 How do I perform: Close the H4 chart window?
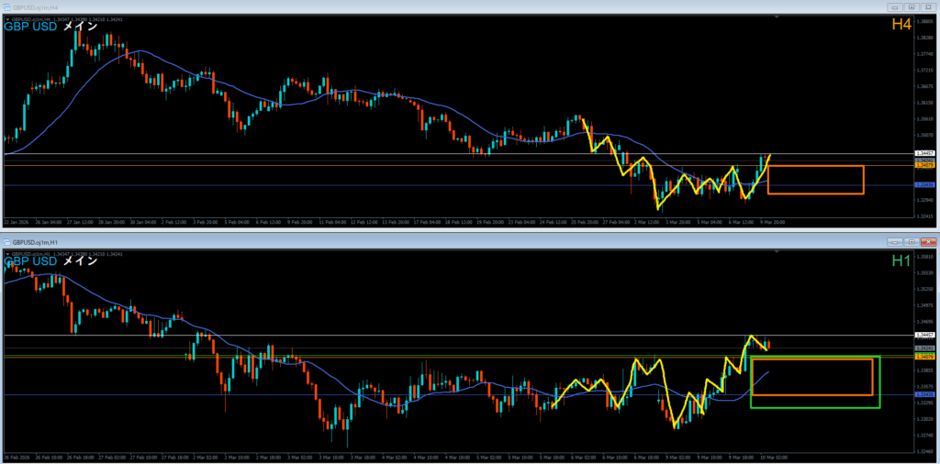click(x=927, y=7)
